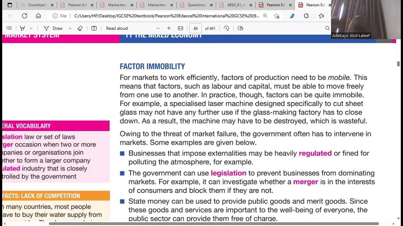Expand Draw pen options arrow
This screenshot has height=226, width=403.
click(70, 28)
